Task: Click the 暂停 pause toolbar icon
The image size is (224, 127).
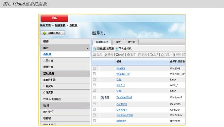Action: click(x=128, y=55)
